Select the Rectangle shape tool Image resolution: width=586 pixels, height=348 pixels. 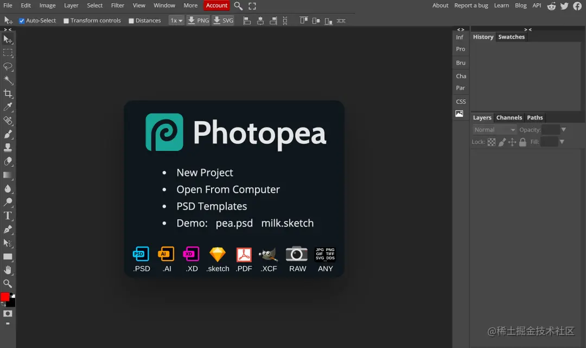click(x=8, y=257)
